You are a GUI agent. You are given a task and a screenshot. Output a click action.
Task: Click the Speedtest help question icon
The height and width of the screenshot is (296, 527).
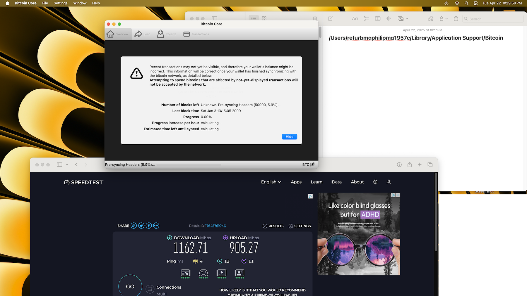[375, 182]
